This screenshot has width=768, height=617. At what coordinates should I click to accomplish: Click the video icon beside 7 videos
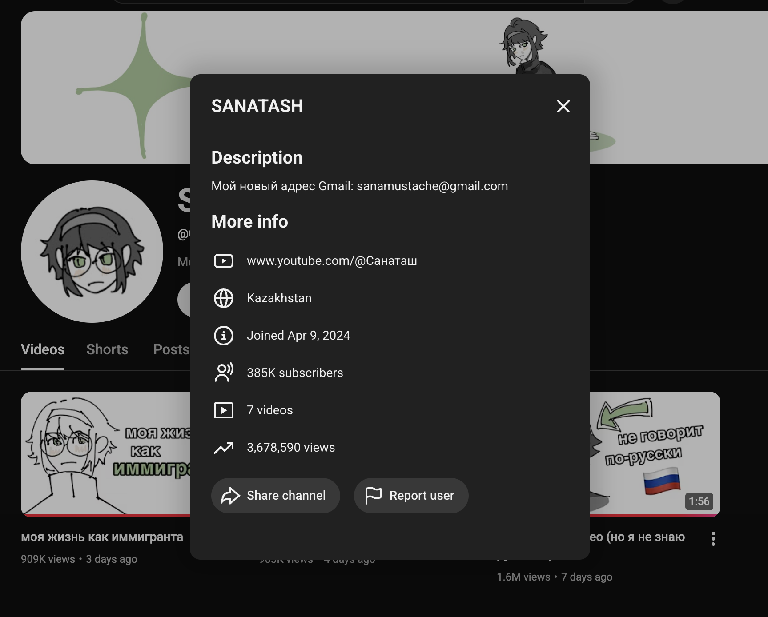(223, 410)
